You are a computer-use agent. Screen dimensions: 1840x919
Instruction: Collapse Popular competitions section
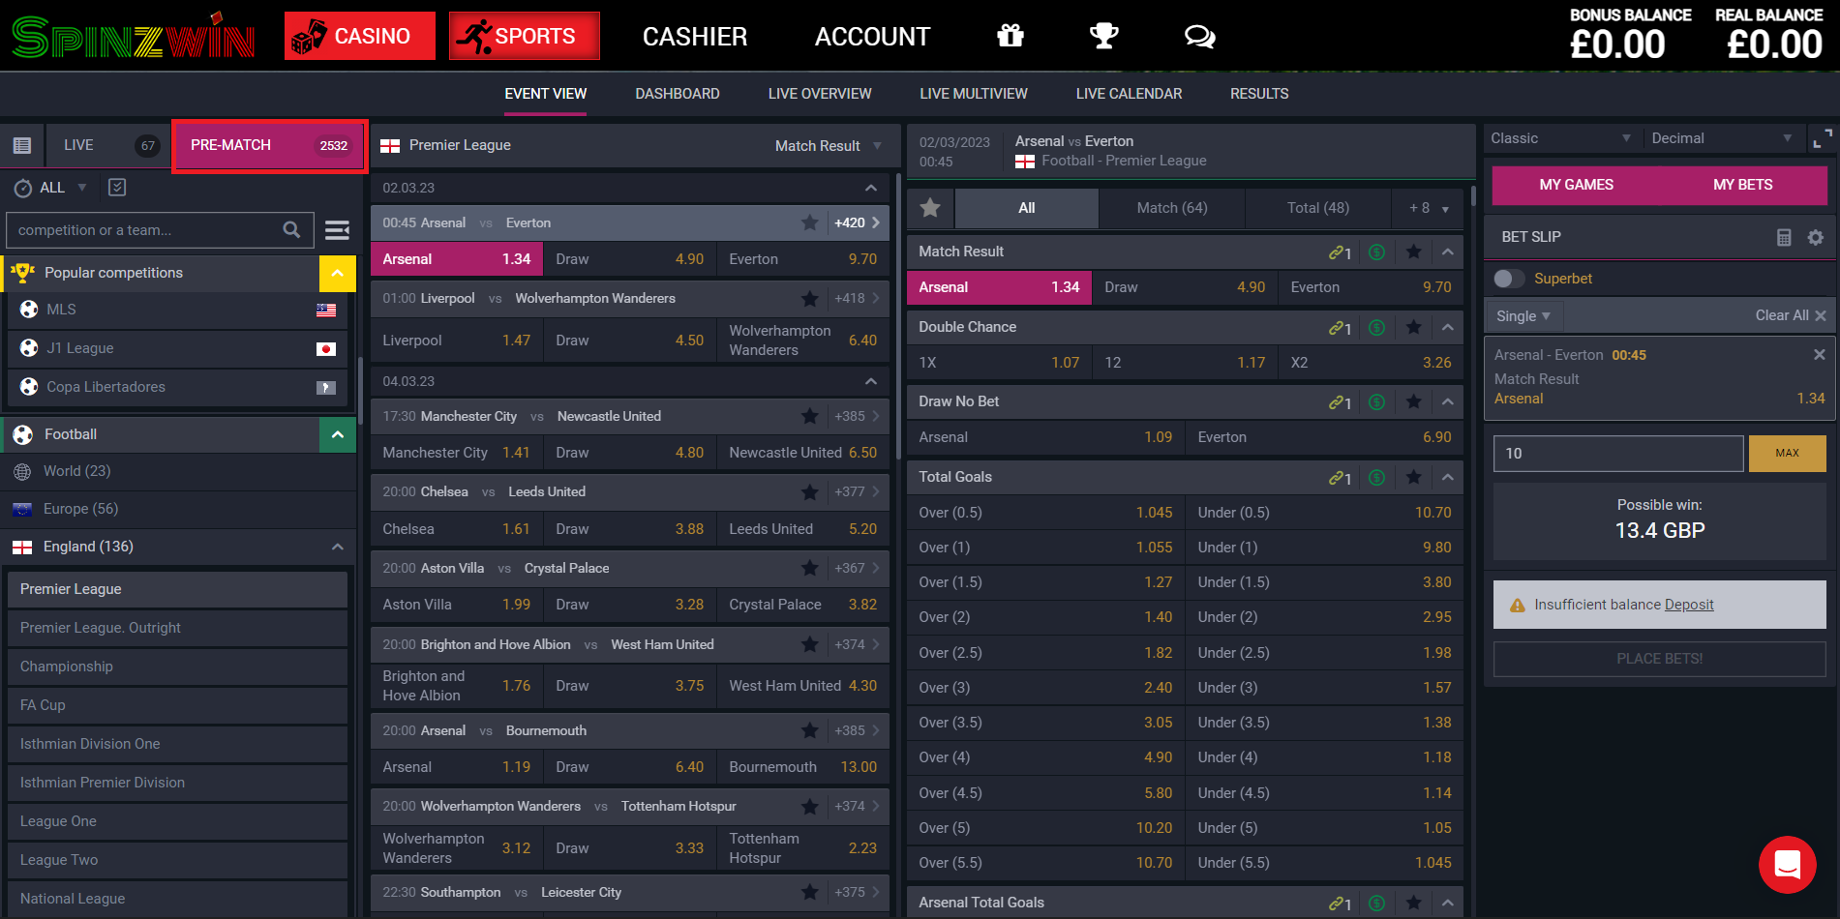click(x=337, y=273)
